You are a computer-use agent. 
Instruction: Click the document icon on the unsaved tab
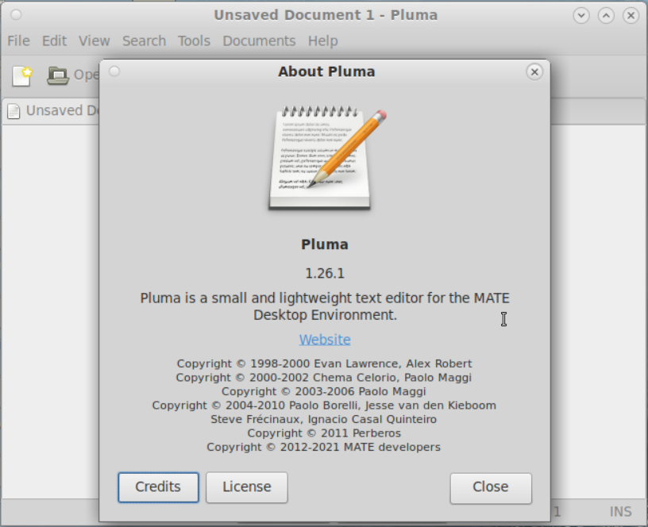(x=12, y=110)
